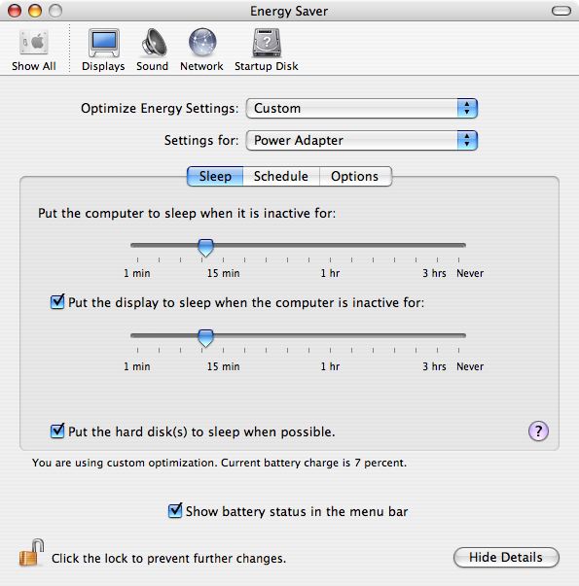579x586 pixels.
Task: Toggle put the hard disk(s) to sleep
Action: point(57,431)
